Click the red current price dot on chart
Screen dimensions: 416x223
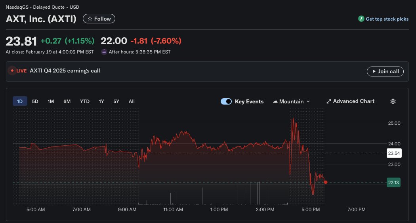point(326,182)
